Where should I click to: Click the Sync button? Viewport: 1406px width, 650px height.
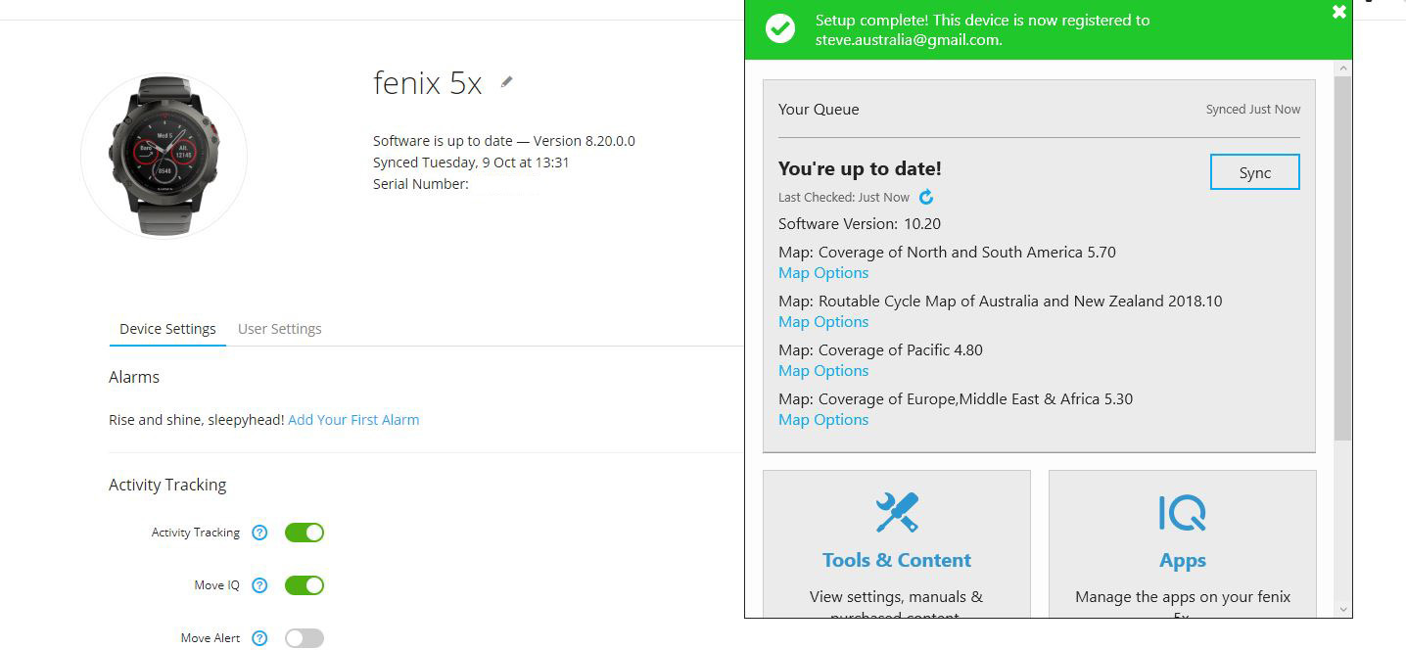tap(1255, 172)
